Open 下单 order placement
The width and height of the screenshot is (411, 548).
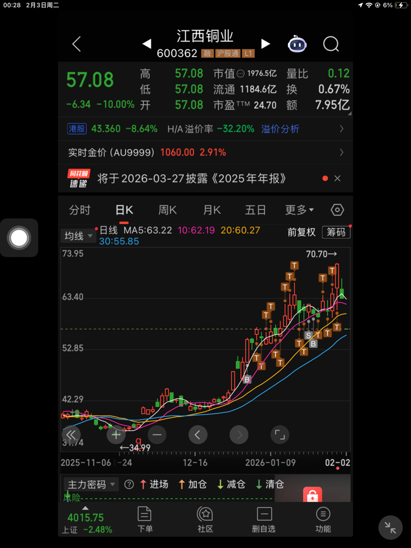144,520
